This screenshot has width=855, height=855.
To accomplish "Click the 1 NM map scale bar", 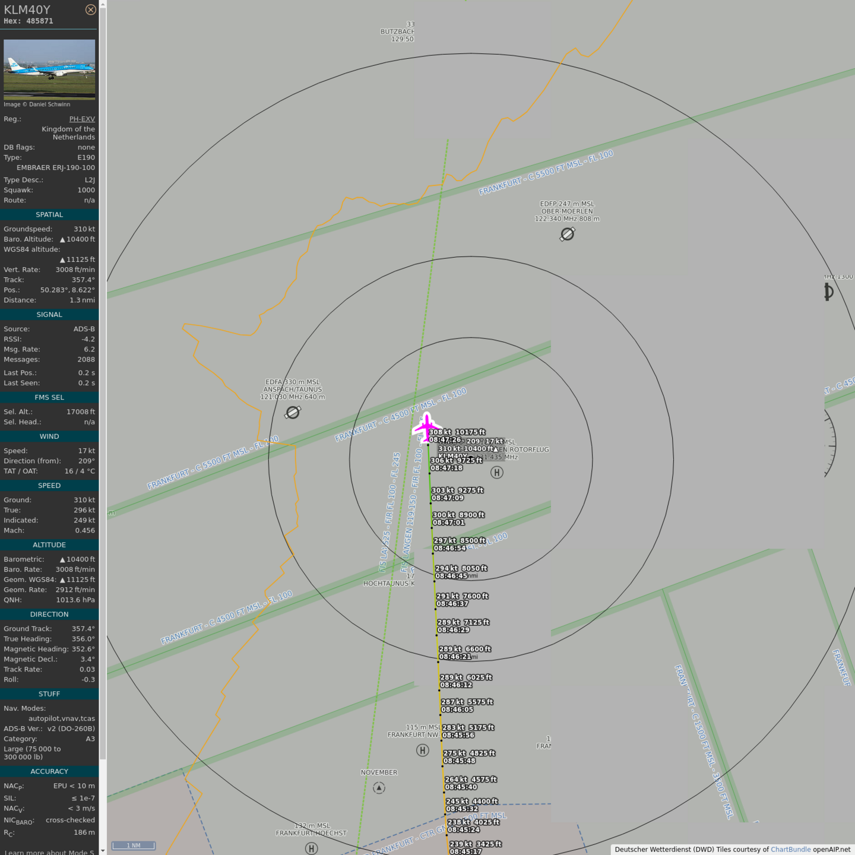I will pyautogui.click(x=134, y=845).
